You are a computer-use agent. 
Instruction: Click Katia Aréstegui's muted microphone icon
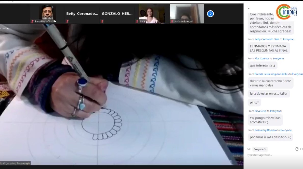coord(172,21)
